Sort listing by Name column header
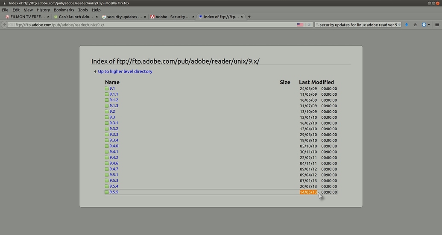Viewport: 442px width, 235px height. click(112, 82)
